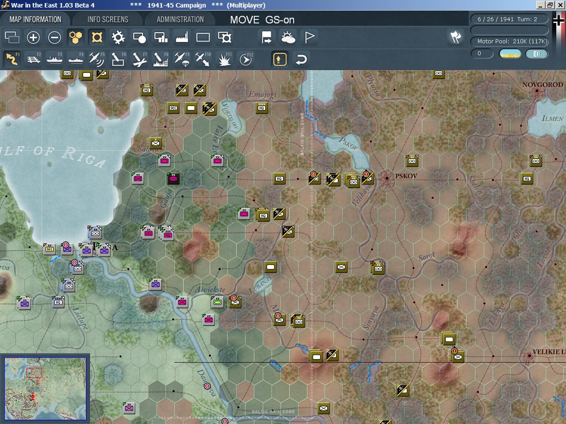Select the F11 build fortified zone mode
Viewport: 566px width, 424px height.
[225, 59]
